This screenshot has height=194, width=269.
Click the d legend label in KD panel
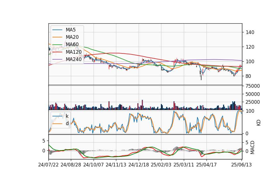pyautogui.click(x=67, y=123)
